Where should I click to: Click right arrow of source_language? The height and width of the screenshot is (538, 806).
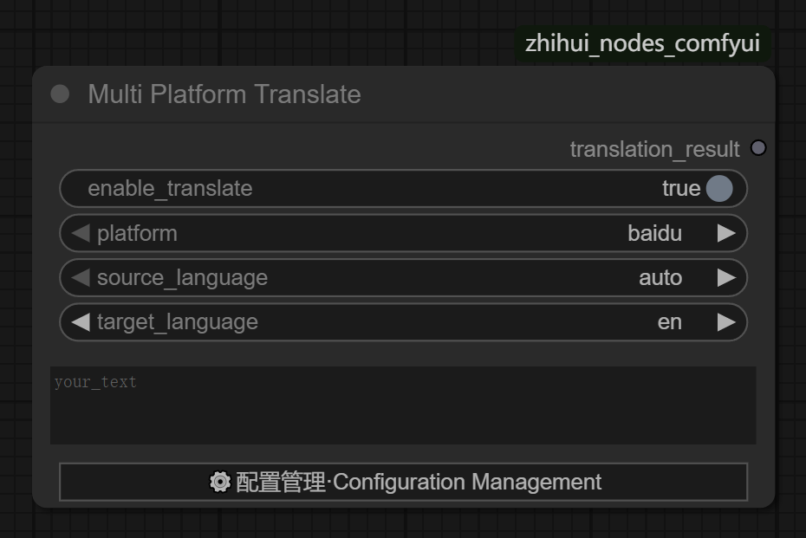point(726,277)
